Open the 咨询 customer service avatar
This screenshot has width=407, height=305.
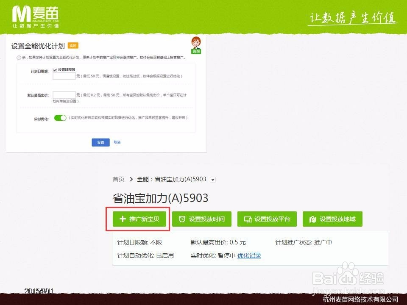point(196,44)
